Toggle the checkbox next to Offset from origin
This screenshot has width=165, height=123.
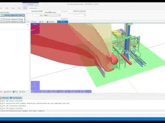click(62, 11)
